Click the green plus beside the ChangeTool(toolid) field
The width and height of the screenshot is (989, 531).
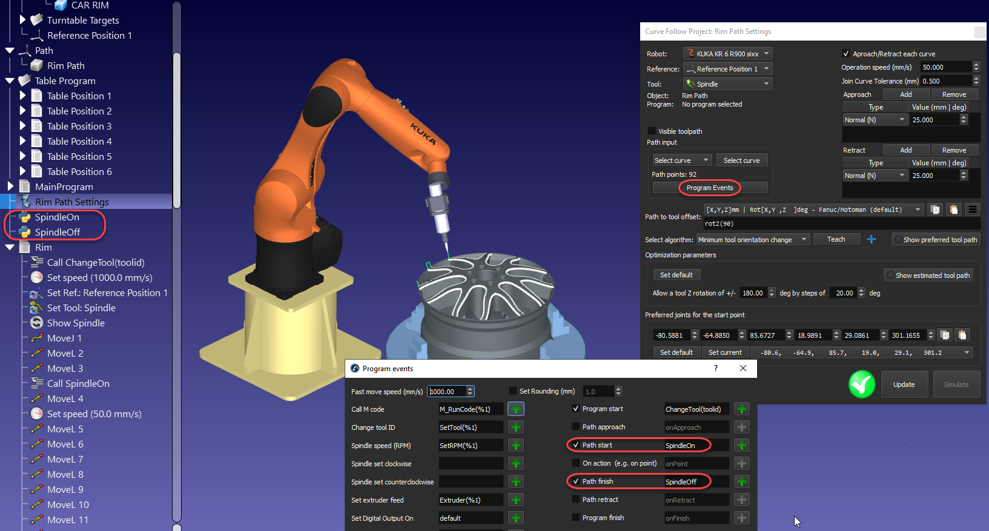pos(742,409)
